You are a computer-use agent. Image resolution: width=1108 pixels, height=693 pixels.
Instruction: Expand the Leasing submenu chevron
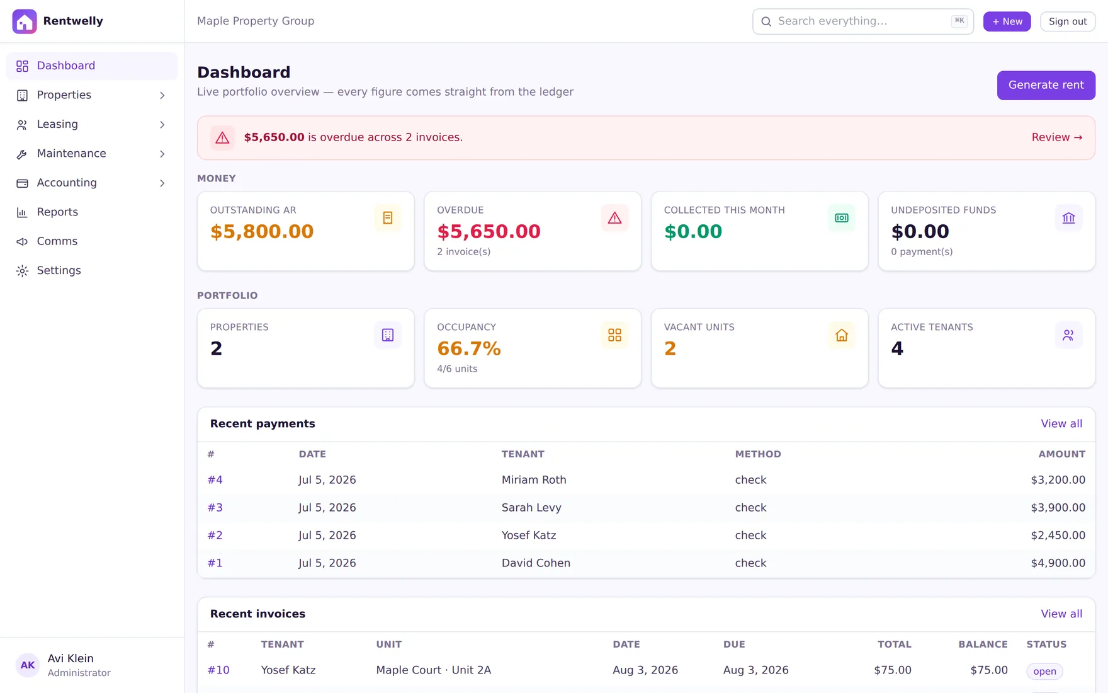click(x=162, y=125)
